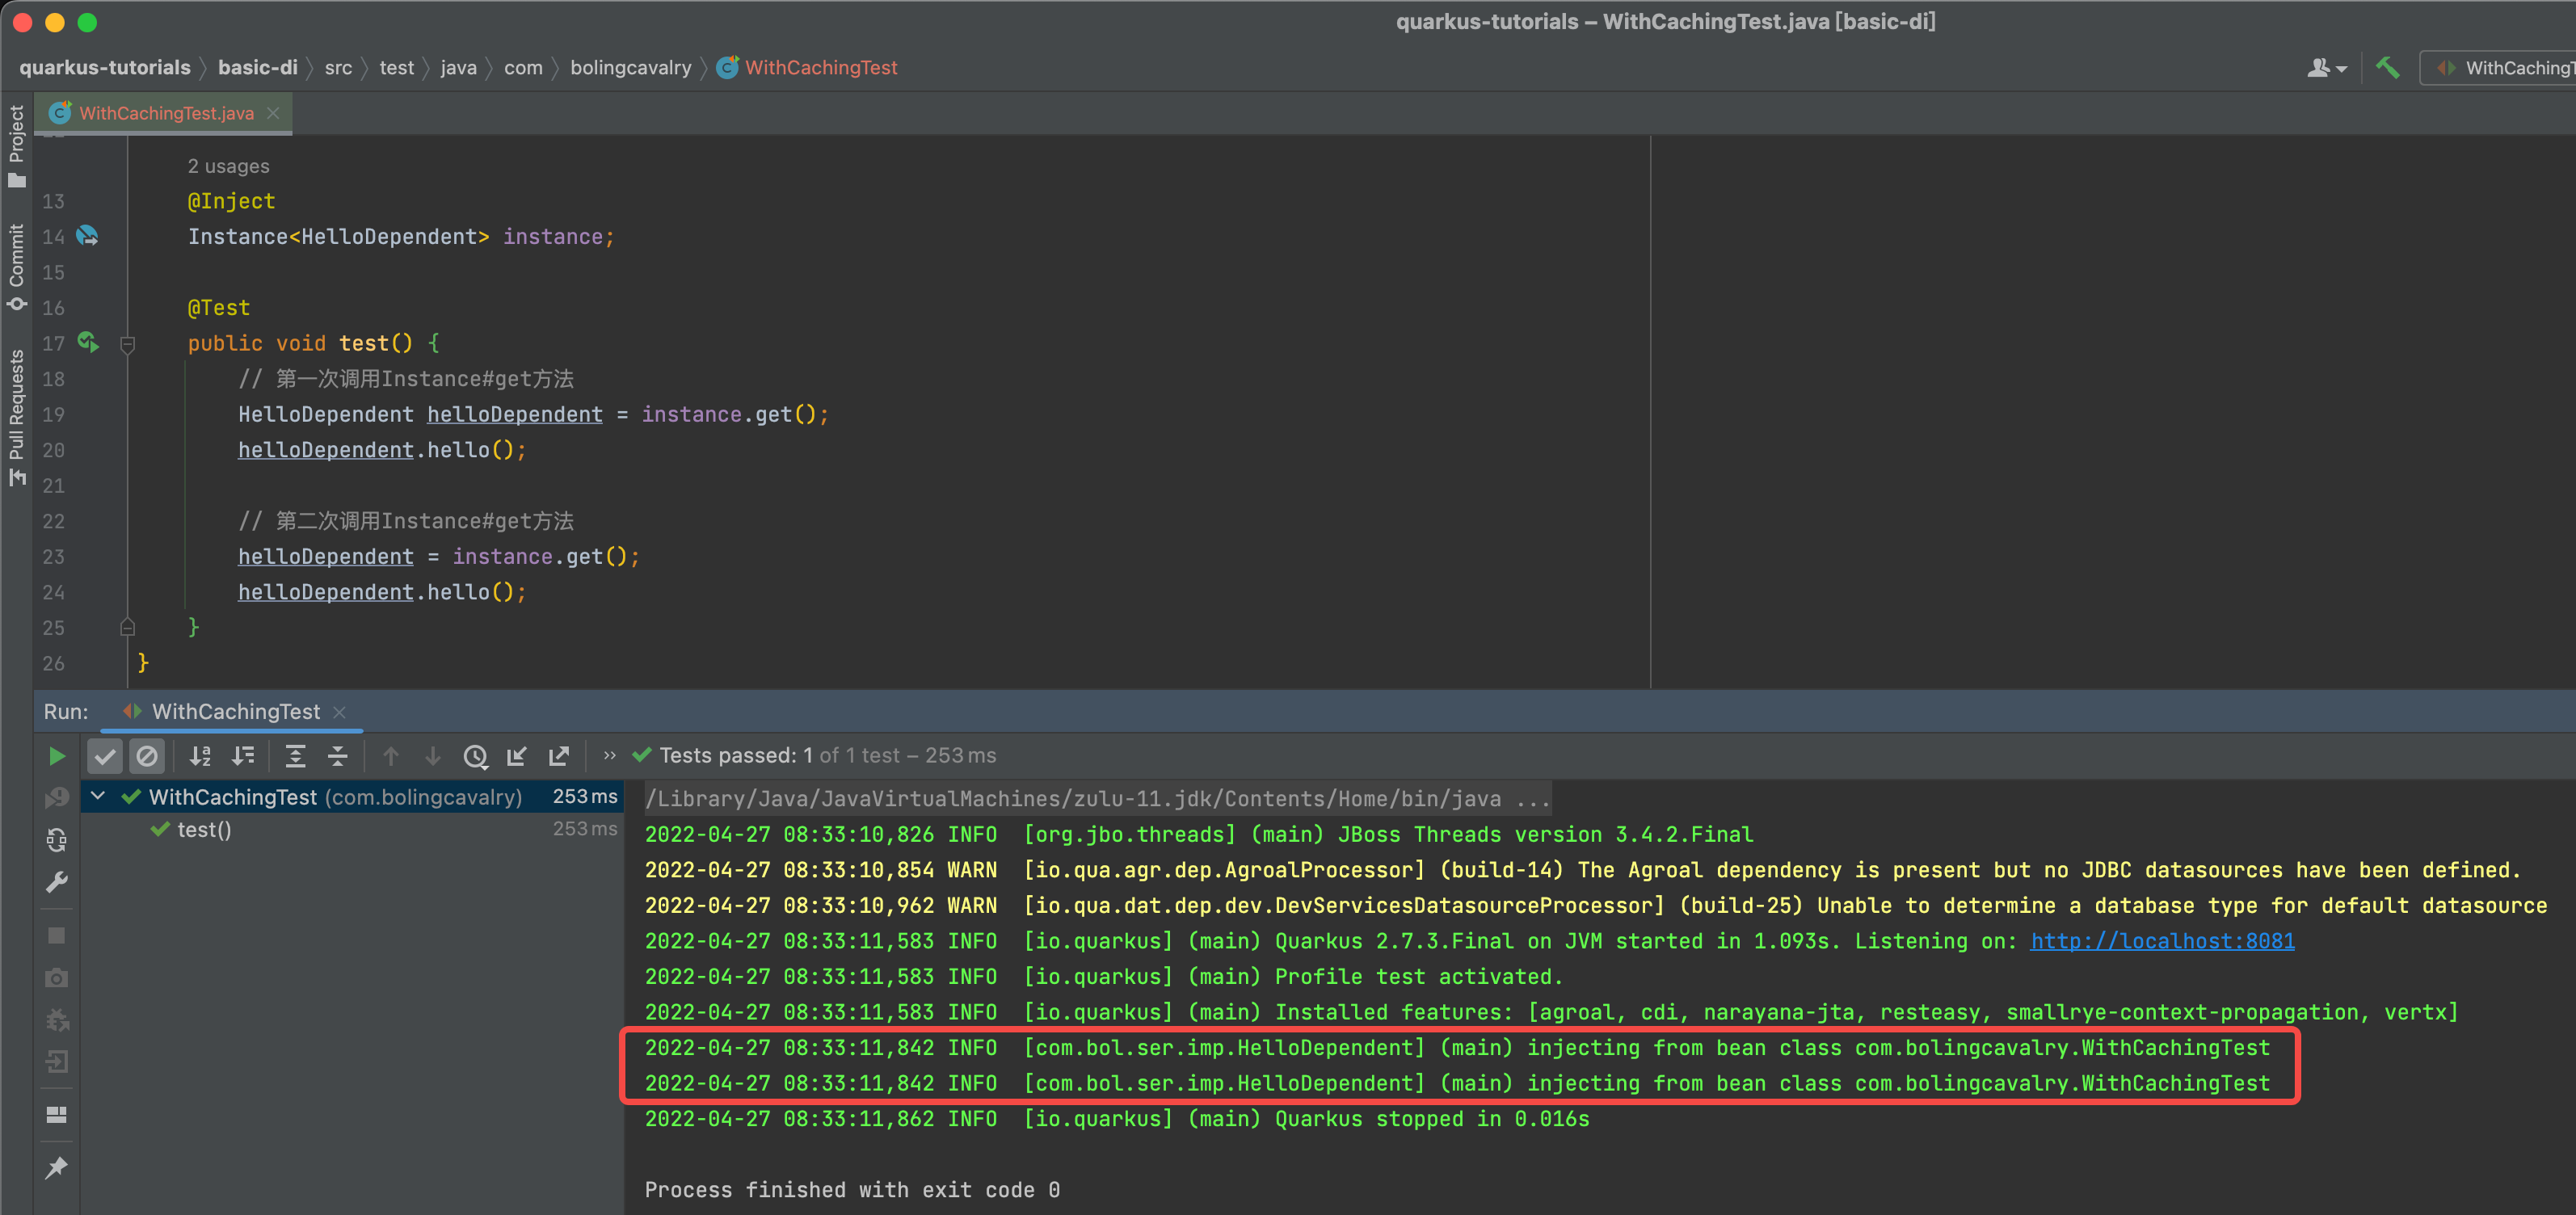Open the Project tool window tab
The height and width of the screenshot is (1215, 2576).
pyautogui.click(x=16, y=145)
